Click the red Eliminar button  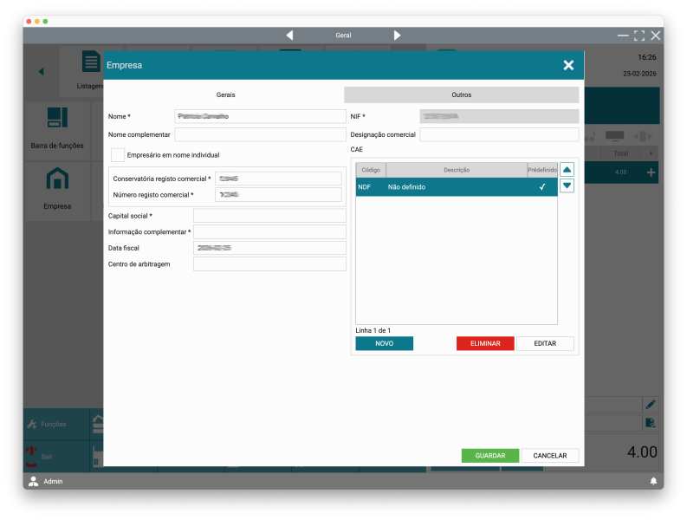coord(485,343)
